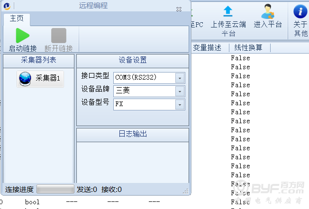Open enter platform user icon

(267, 11)
